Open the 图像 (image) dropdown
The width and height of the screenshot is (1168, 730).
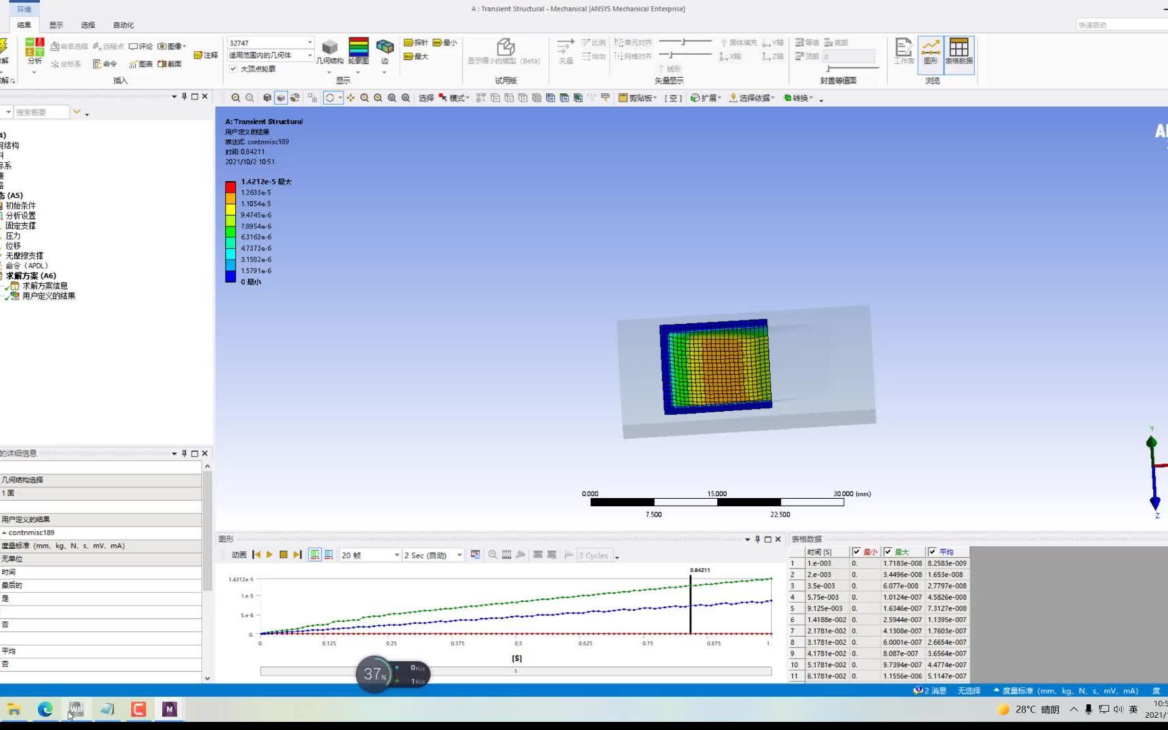[x=172, y=46]
